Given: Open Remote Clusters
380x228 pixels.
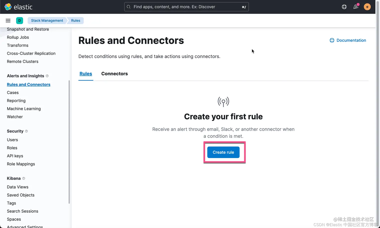Looking at the screenshot, I should point(23,61).
